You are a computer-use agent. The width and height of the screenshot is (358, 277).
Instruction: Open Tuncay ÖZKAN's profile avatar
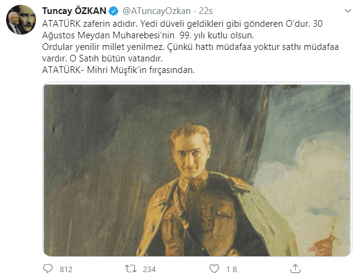[x=21, y=20]
